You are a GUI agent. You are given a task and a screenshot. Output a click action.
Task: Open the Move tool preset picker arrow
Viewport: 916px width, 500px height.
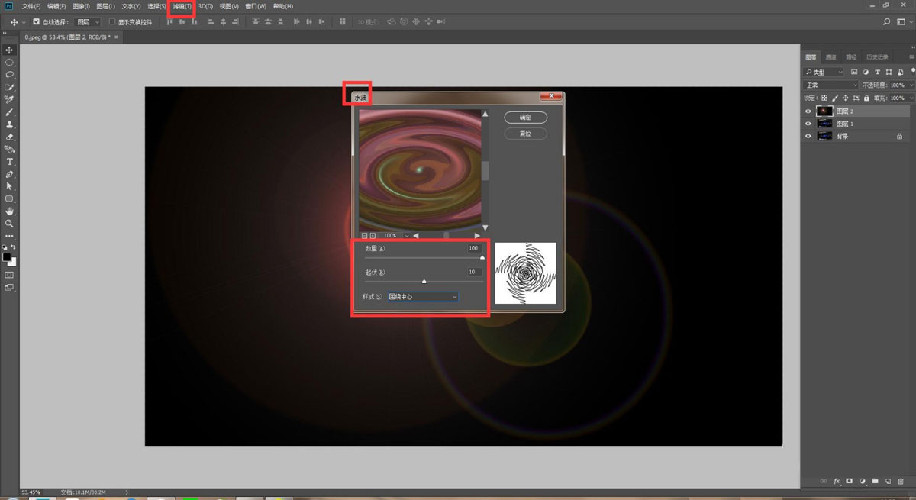24,22
